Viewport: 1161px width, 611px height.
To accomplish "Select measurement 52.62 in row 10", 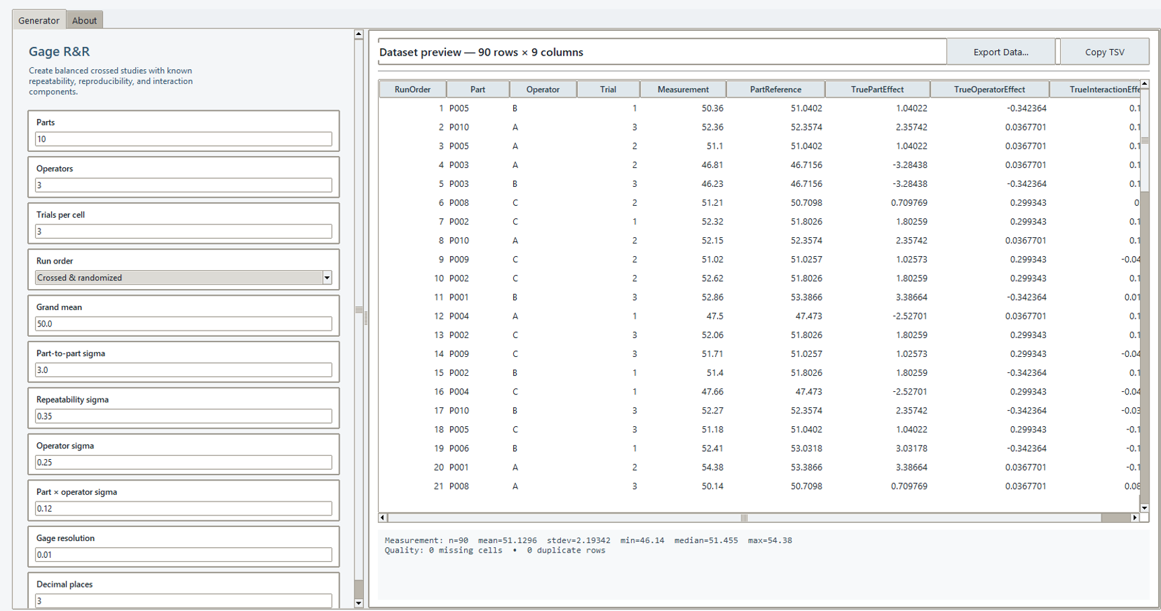I will [683, 278].
